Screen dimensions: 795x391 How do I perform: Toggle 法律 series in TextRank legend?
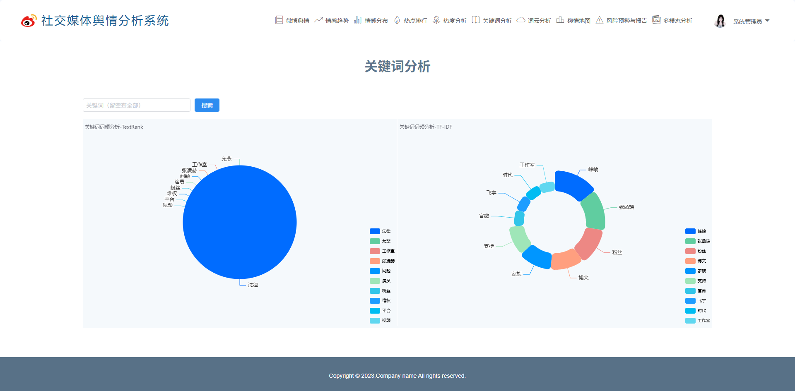pyautogui.click(x=380, y=231)
